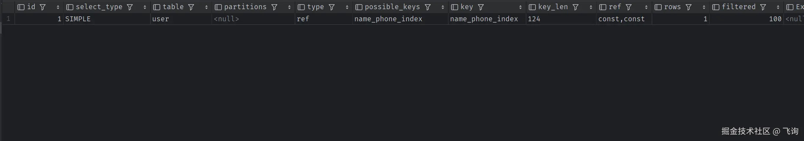The height and width of the screenshot is (141, 804).
Task: Select the key_len value 124 cell
Action: [561, 19]
